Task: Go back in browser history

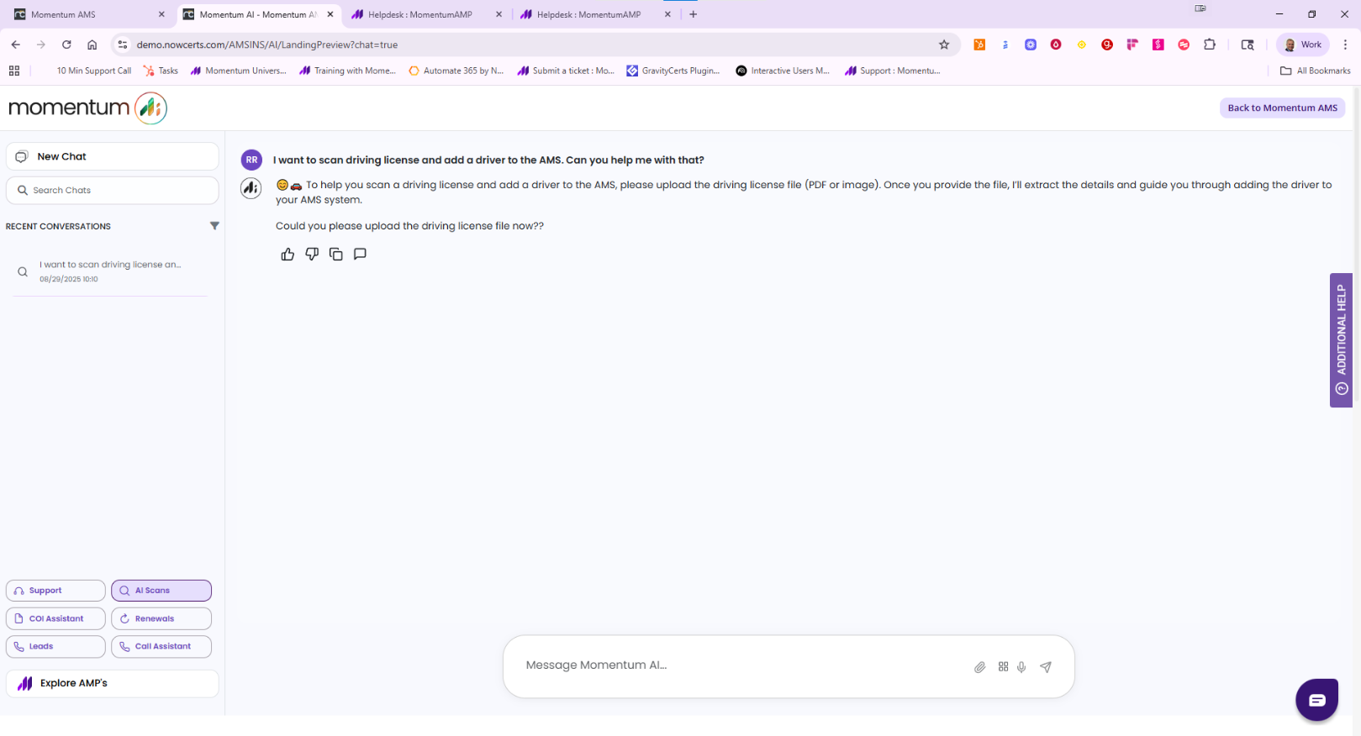Action: tap(16, 45)
